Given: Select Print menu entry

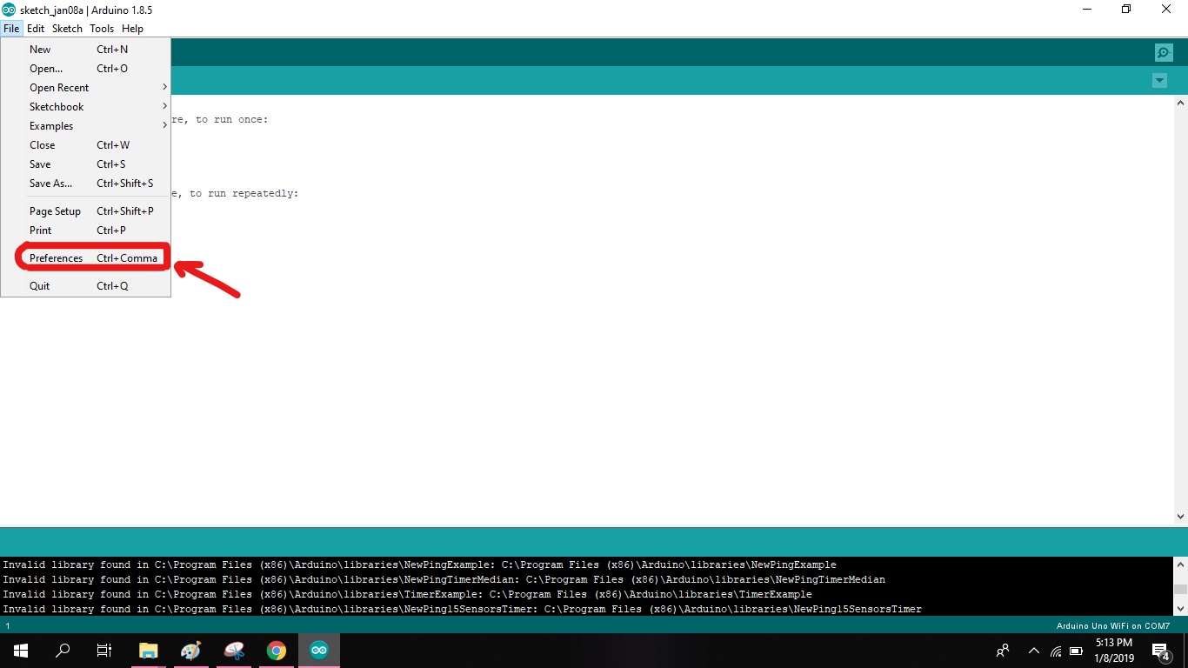Looking at the screenshot, I should coord(85,230).
